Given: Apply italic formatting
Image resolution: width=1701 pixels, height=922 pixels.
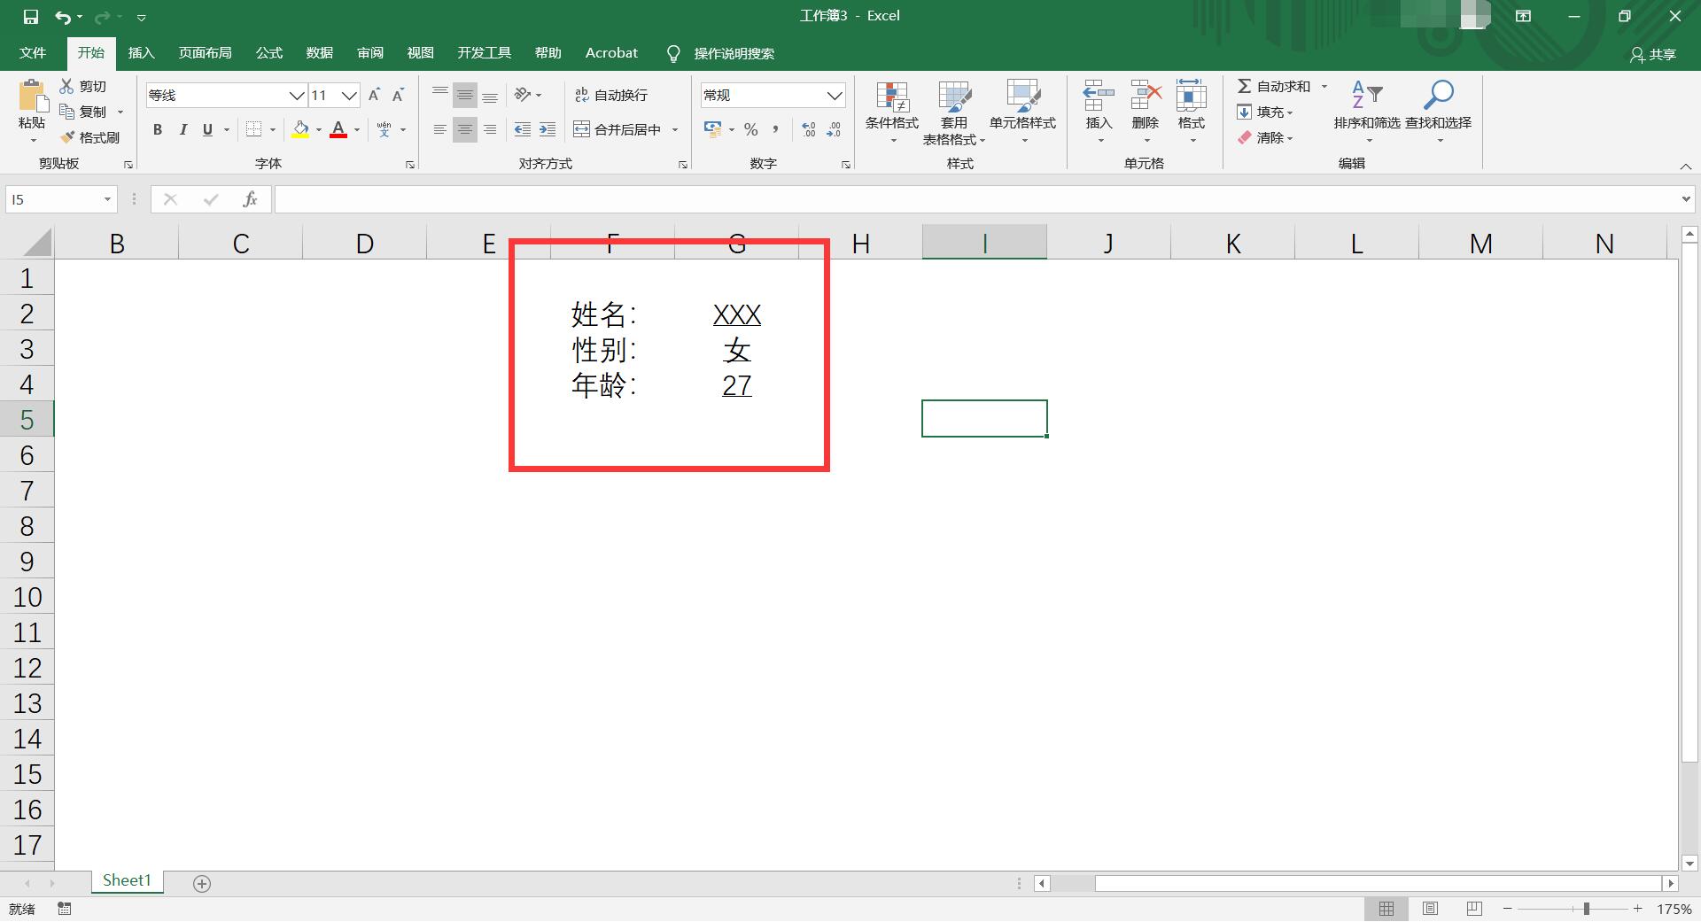Looking at the screenshot, I should pyautogui.click(x=183, y=129).
